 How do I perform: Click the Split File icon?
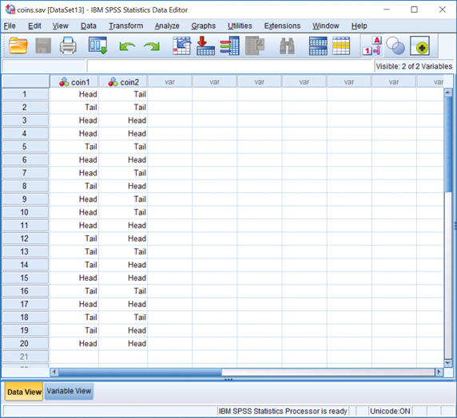tap(318, 45)
